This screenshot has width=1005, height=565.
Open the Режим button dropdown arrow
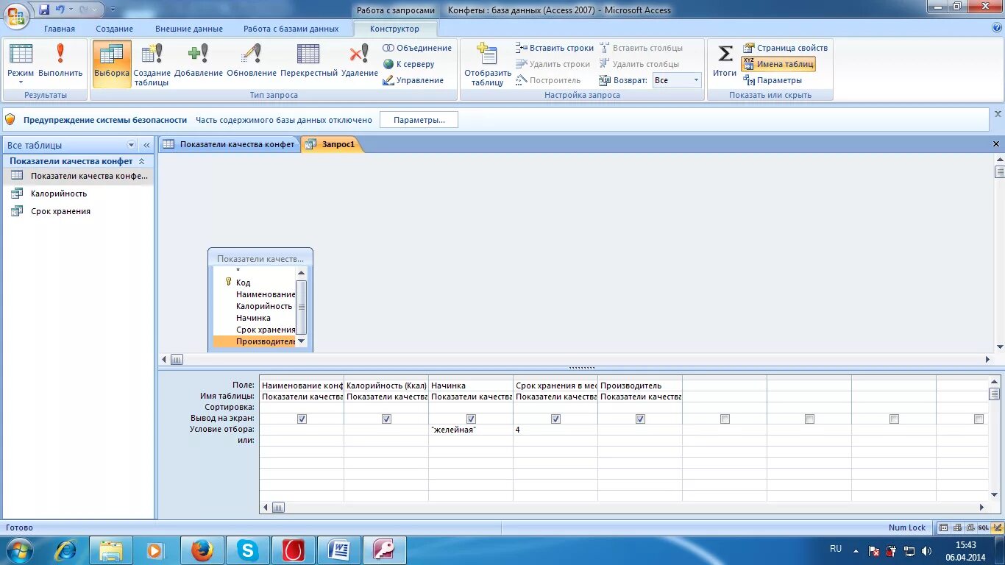click(21, 82)
